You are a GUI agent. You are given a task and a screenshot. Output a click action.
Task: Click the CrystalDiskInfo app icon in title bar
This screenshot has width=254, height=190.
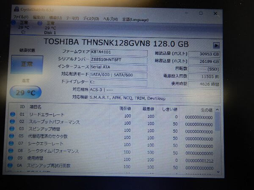17,9
